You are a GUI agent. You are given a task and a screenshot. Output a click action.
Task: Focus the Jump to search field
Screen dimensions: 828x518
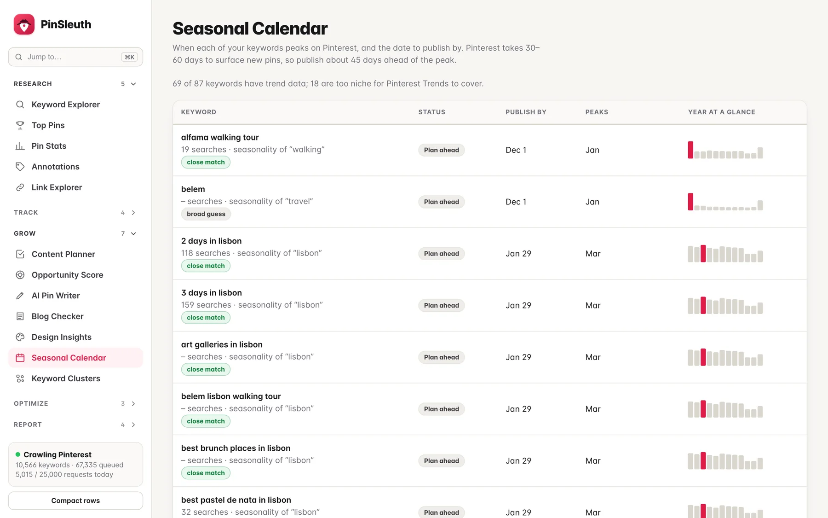coord(75,57)
